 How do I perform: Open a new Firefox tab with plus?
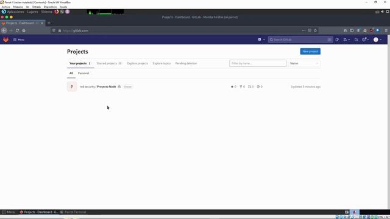49,23
